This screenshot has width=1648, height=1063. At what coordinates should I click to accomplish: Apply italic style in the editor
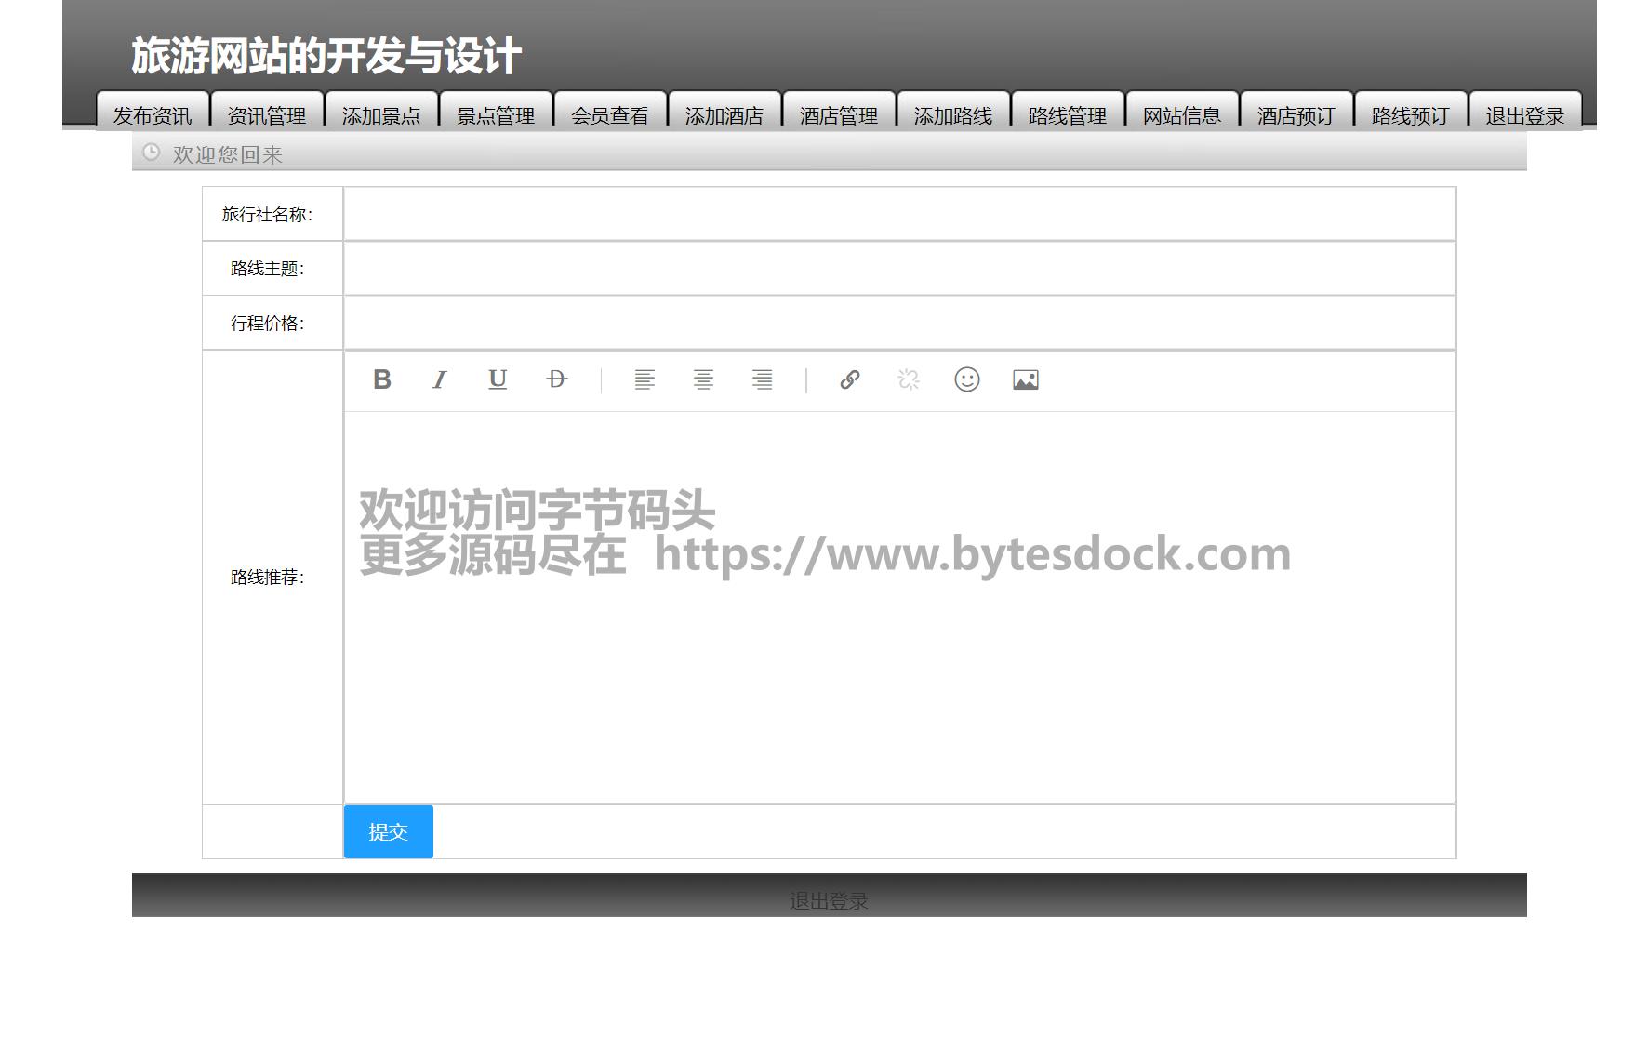[440, 379]
